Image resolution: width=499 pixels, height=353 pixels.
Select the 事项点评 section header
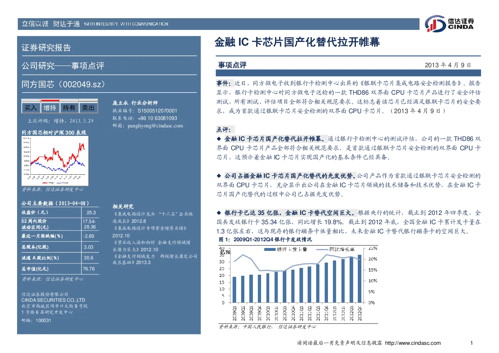coord(232,65)
